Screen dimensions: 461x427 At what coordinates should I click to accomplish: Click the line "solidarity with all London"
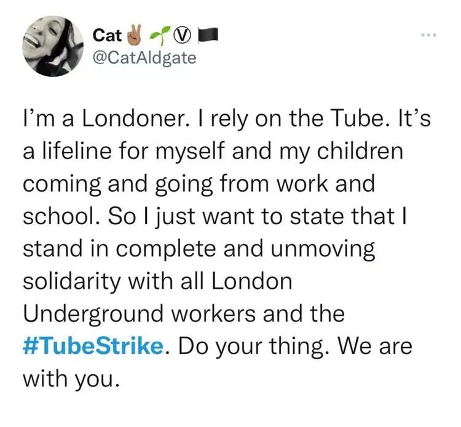click(x=157, y=281)
